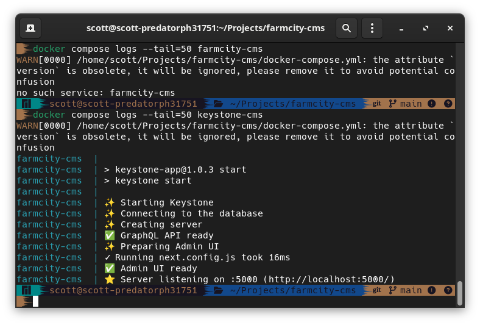480x325 pixels.
Task: Click the window title farmcity-cms path
Action: [x=205, y=28]
